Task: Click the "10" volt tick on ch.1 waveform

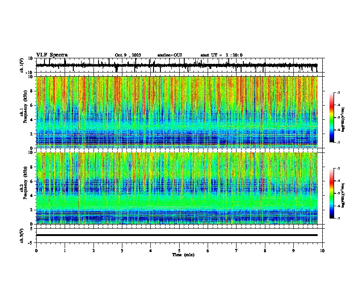Action: pyautogui.click(x=31, y=58)
